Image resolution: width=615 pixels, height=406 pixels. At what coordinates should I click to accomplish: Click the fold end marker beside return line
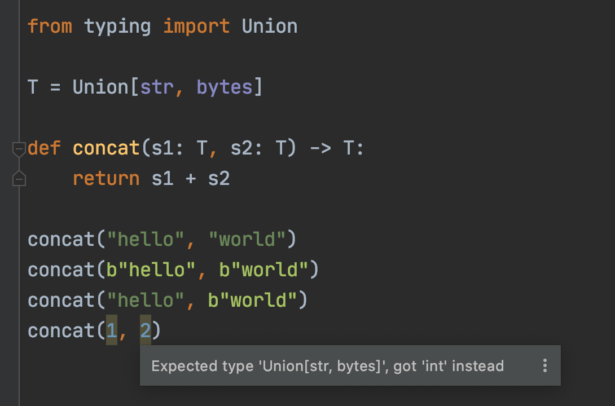(19, 179)
